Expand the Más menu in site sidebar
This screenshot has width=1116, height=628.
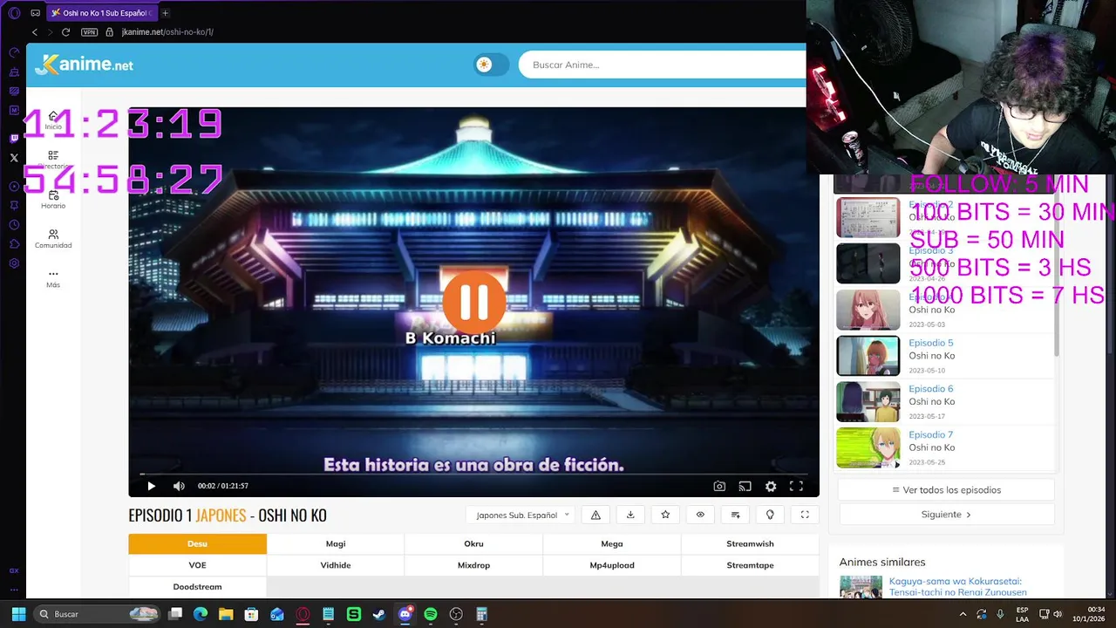point(53,278)
